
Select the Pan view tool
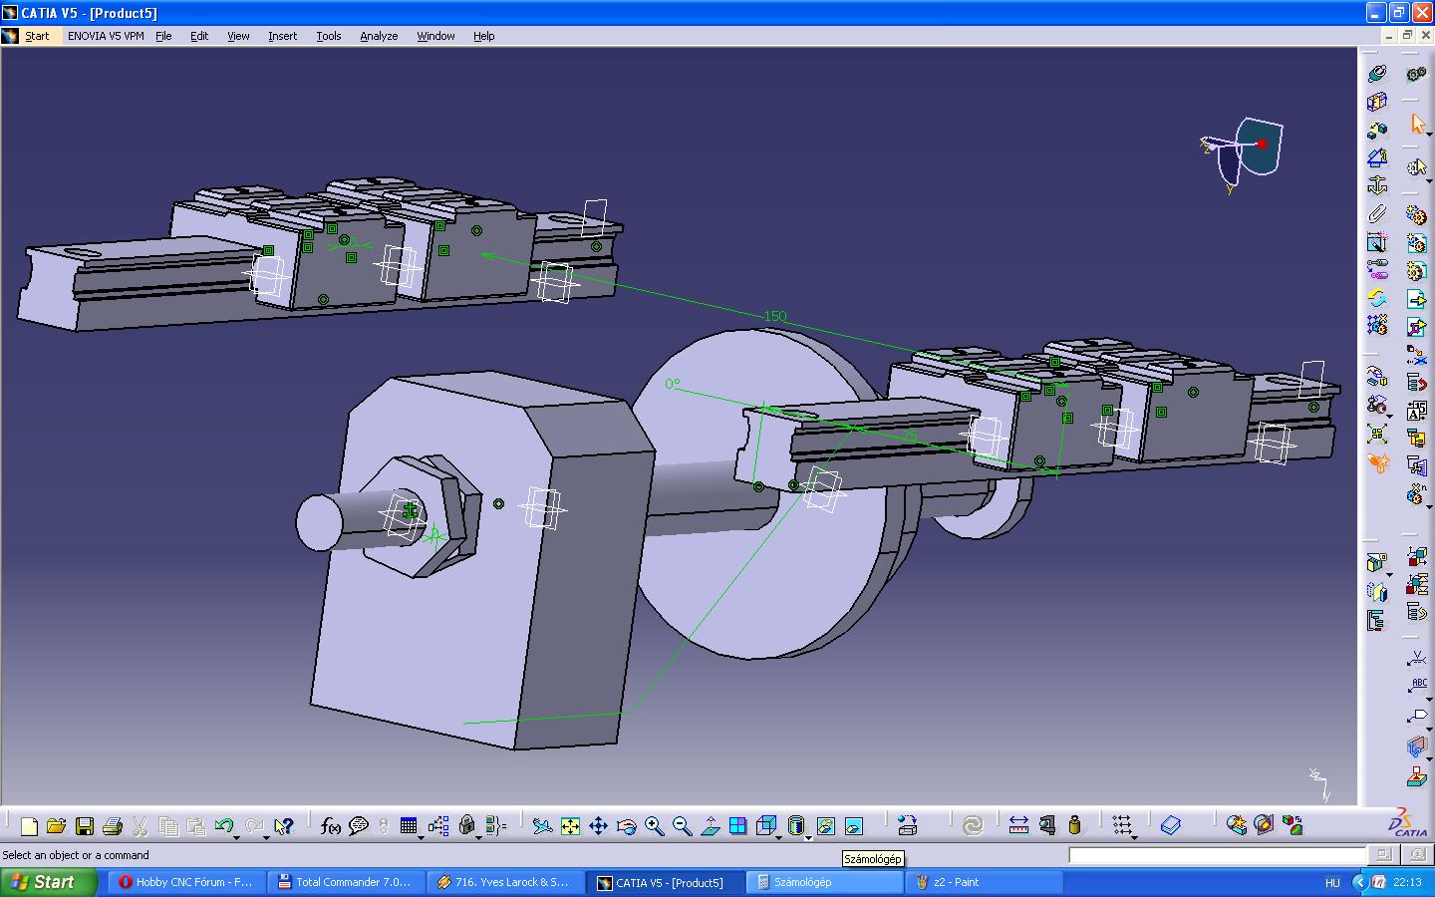(x=598, y=826)
